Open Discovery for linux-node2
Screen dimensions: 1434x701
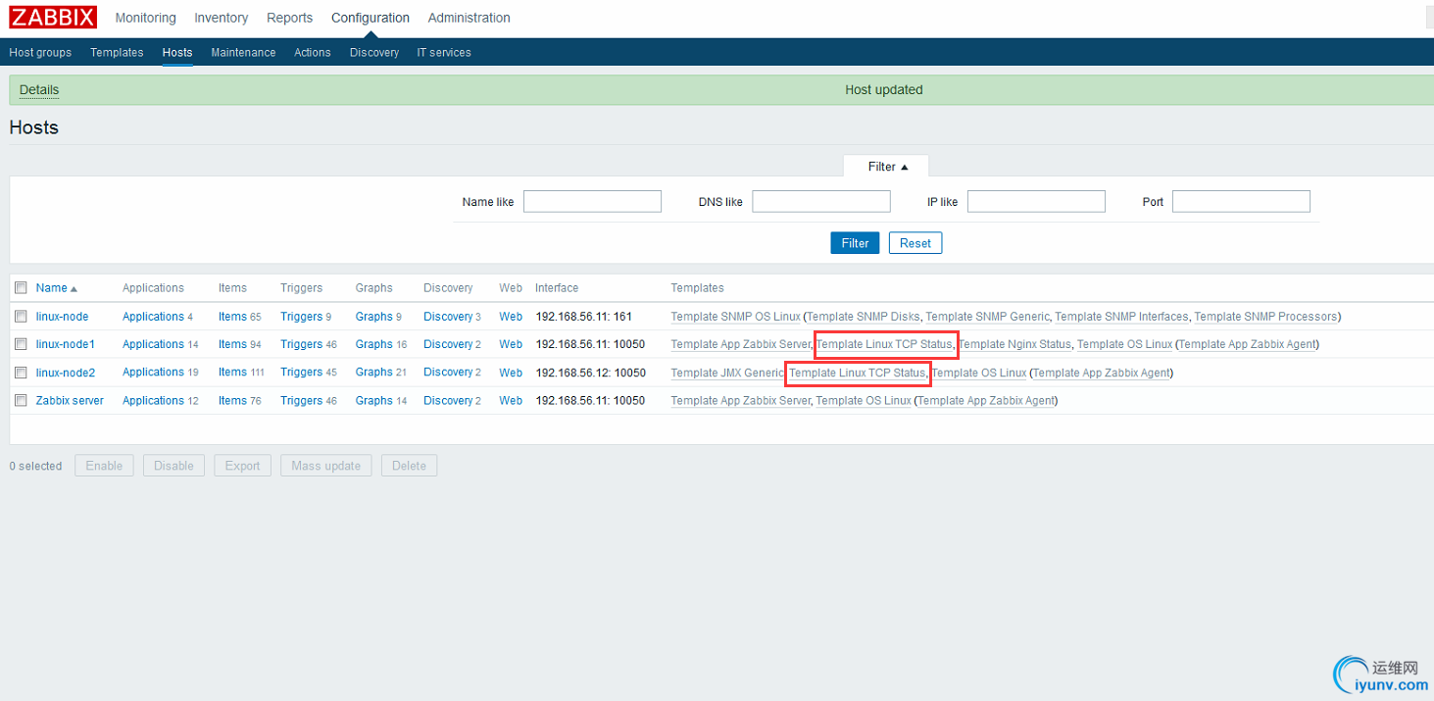[448, 373]
